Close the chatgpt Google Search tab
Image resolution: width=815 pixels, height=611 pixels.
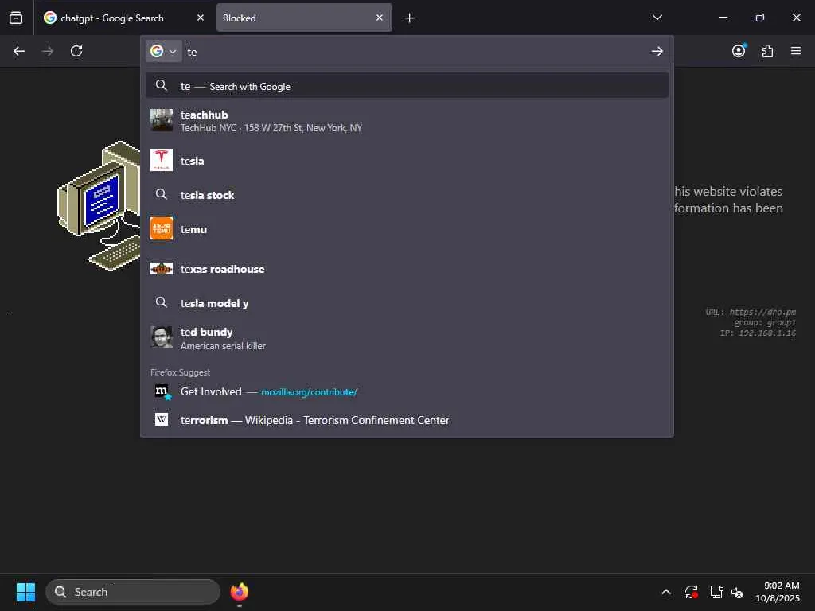(201, 18)
